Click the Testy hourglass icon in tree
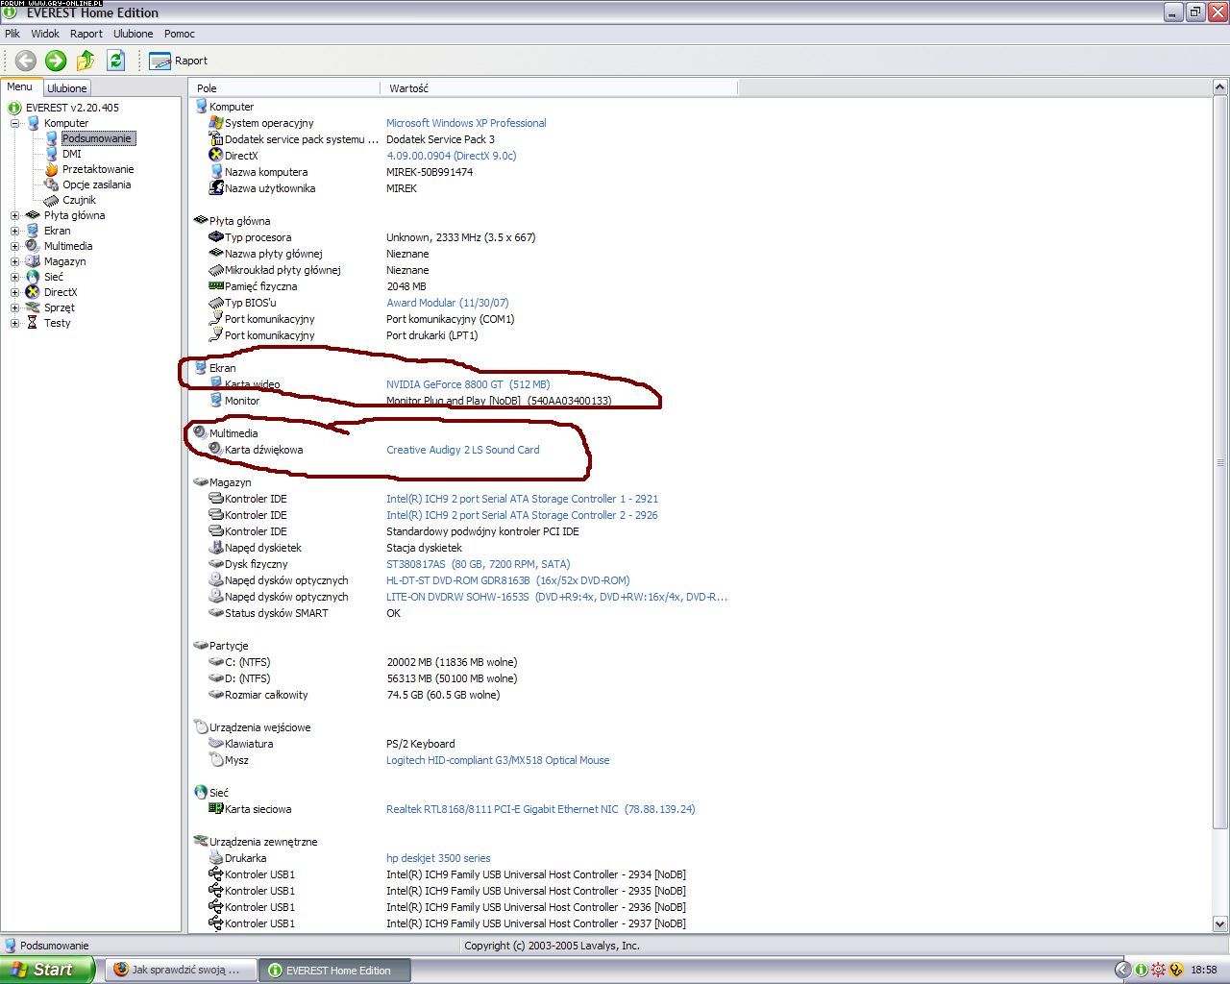1230x984 pixels. coord(33,323)
